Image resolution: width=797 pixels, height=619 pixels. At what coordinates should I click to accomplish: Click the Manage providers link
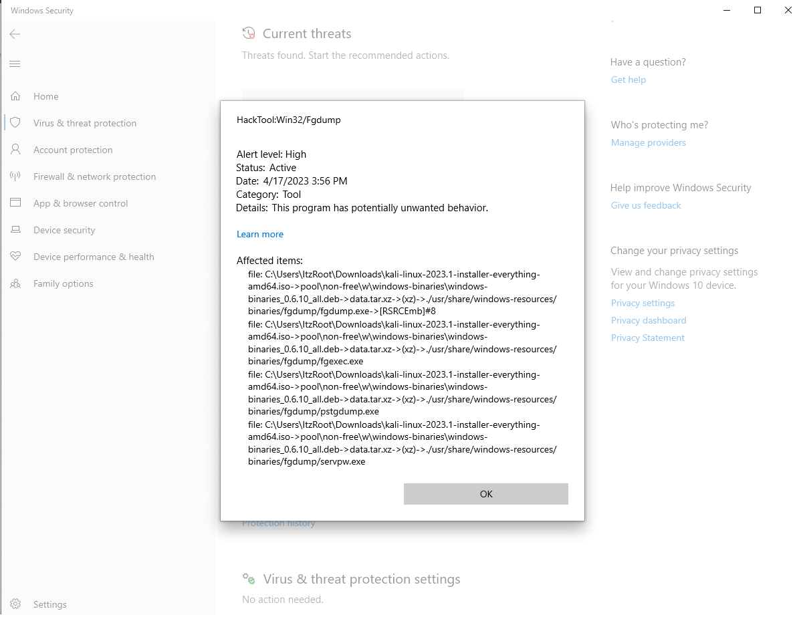tap(648, 143)
